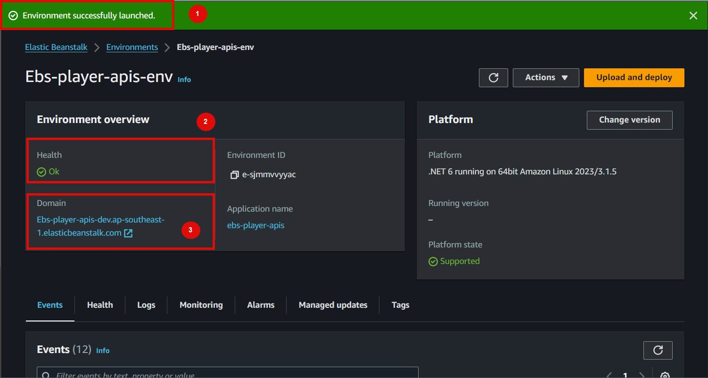Switch to the Health tab
This screenshot has height=378, width=708.
coord(100,305)
